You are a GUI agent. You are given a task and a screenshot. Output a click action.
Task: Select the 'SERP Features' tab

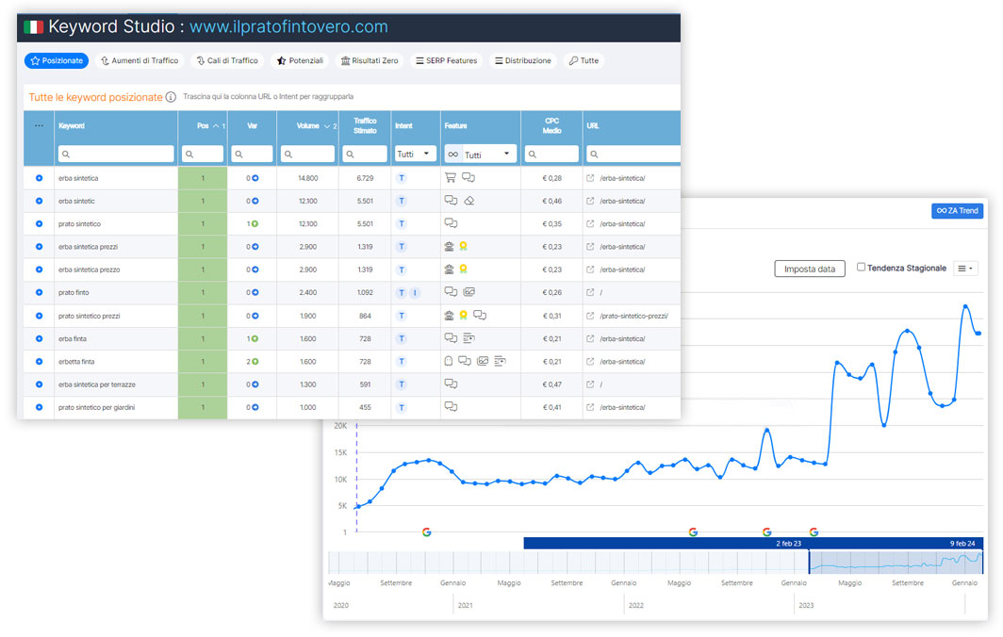click(x=446, y=61)
